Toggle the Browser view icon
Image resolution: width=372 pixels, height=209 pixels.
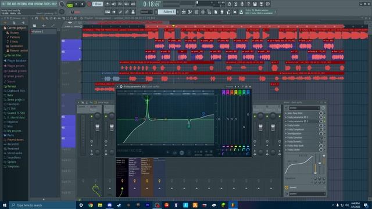[209, 12]
